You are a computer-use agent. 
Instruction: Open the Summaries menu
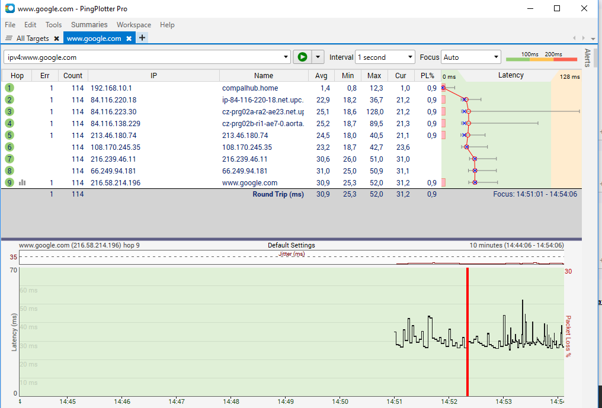(x=89, y=25)
